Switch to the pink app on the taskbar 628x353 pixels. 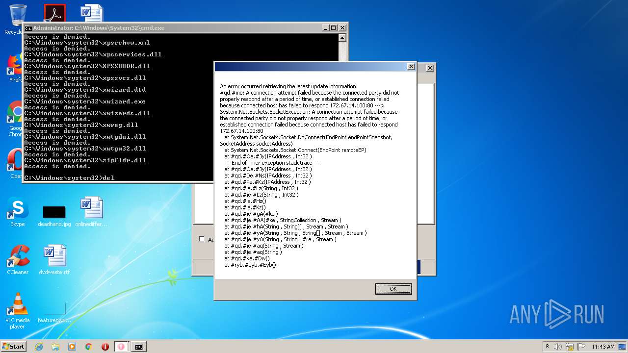click(121, 347)
